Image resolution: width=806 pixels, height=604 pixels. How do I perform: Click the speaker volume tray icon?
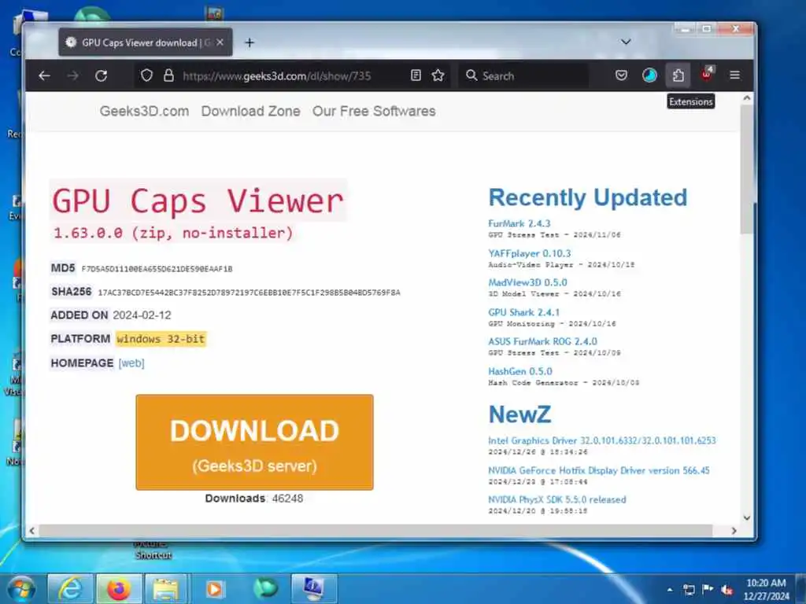tap(727, 590)
